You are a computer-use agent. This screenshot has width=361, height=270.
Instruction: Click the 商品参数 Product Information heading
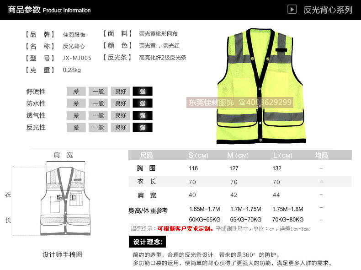(x=49, y=10)
